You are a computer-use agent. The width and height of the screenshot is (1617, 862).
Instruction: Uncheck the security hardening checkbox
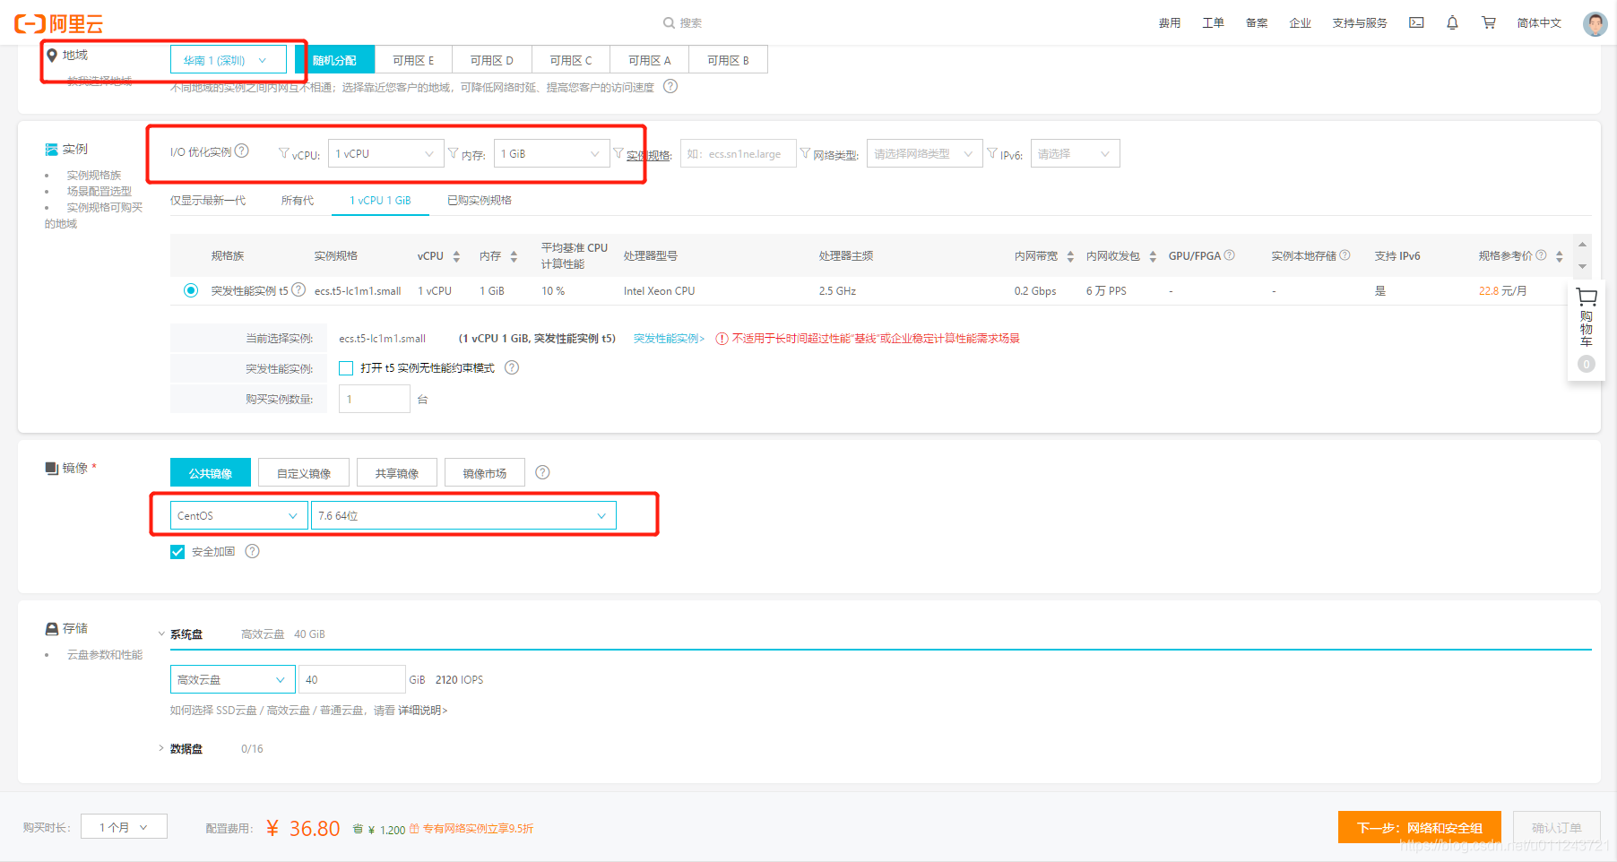(x=177, y=552)
